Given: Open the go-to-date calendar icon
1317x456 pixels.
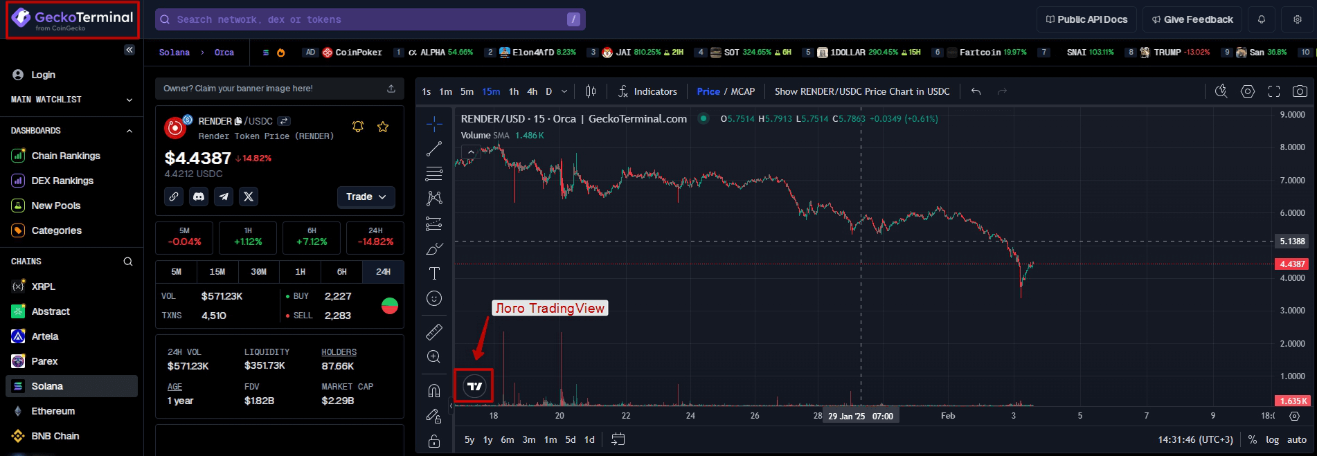Looking at the screenshot, I should 618,439.
